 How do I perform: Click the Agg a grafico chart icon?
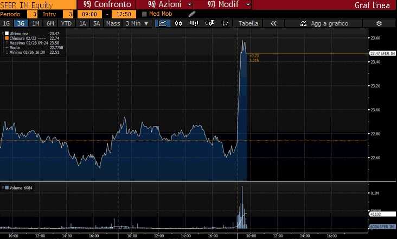tap(303, 23)
